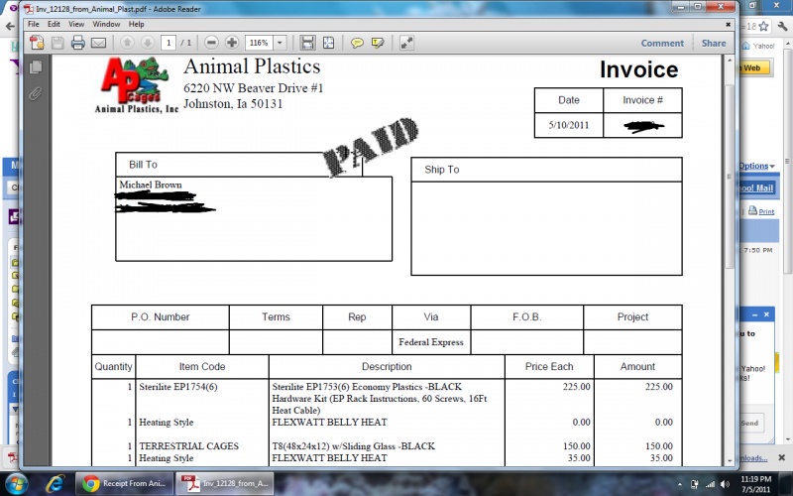Click the vertical scrollbar thumb of the PDF
Viewport: 793px width, 496px height.
[x=730, y=178]
